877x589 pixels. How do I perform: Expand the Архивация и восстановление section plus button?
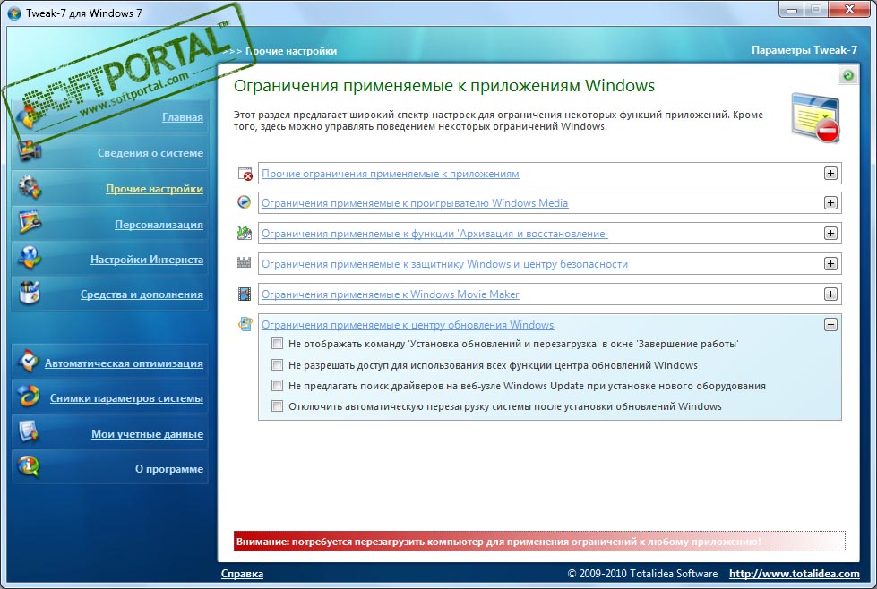[830, 233]
